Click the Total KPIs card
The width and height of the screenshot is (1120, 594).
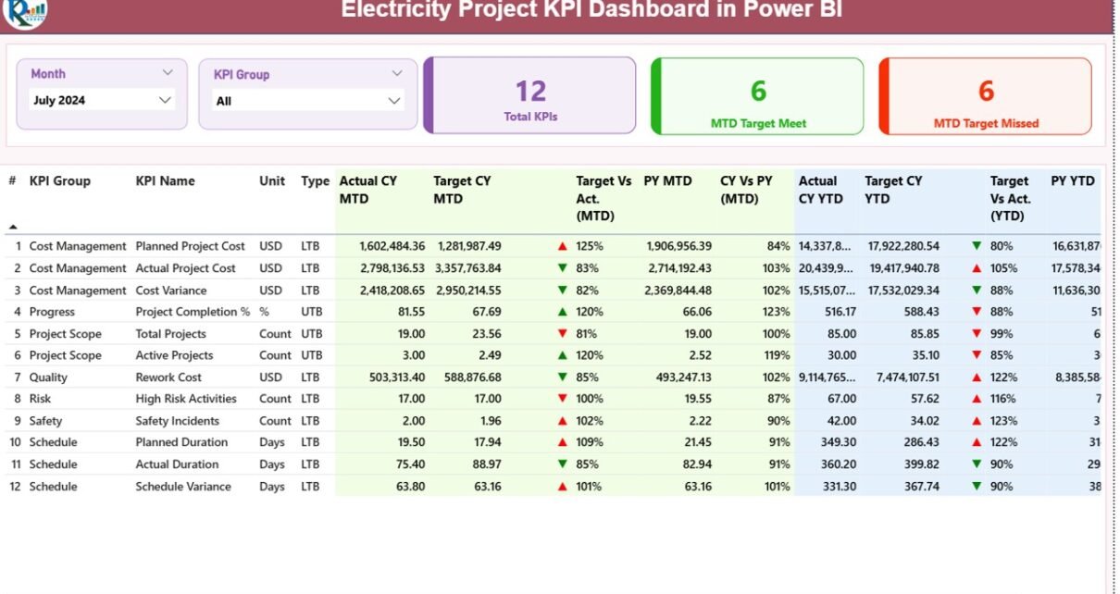click(530, 96)
